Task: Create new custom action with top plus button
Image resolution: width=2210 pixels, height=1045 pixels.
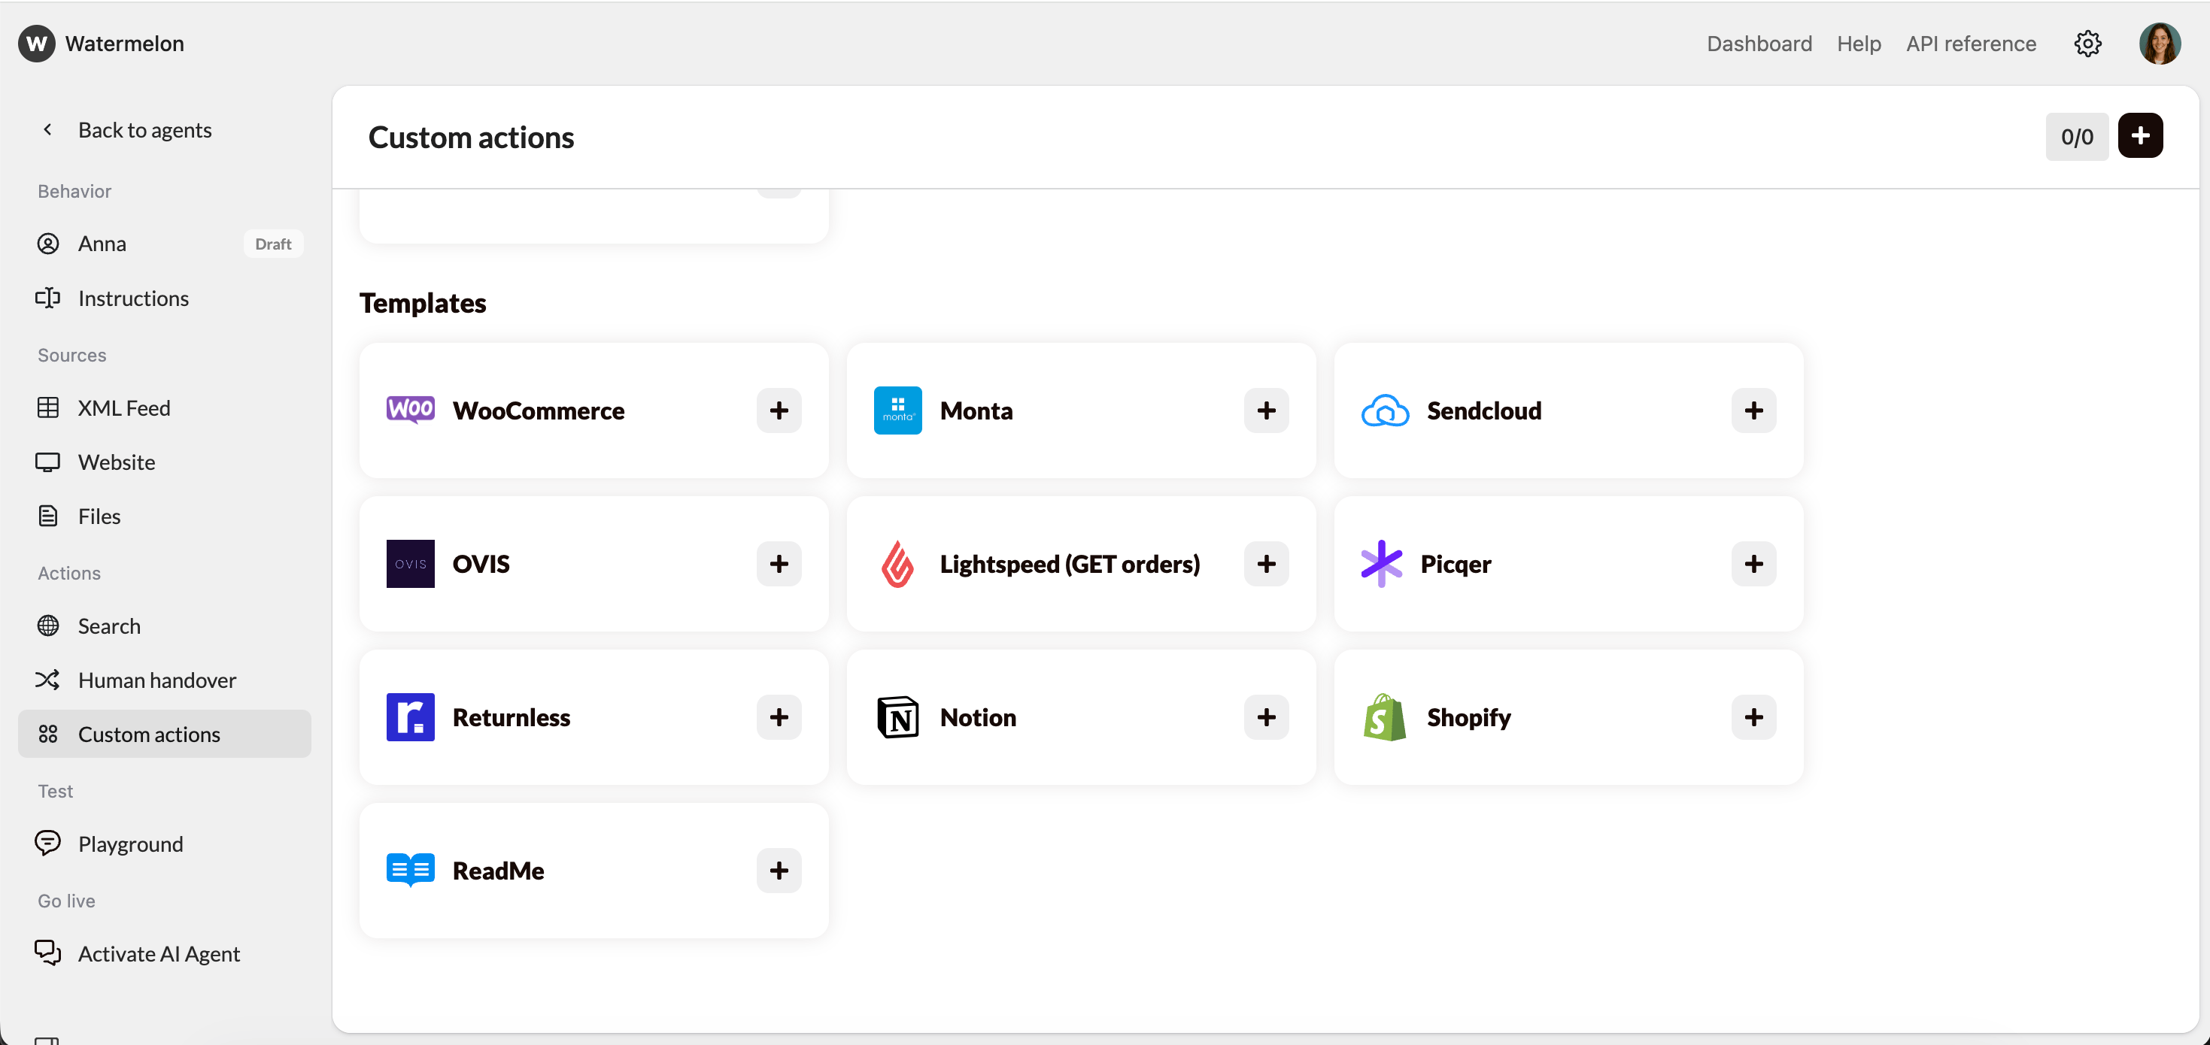Action: tap(2139, 136)
